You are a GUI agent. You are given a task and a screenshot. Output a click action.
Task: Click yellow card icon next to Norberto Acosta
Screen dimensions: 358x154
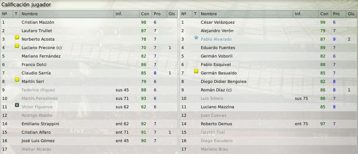(x=17, y=37)
